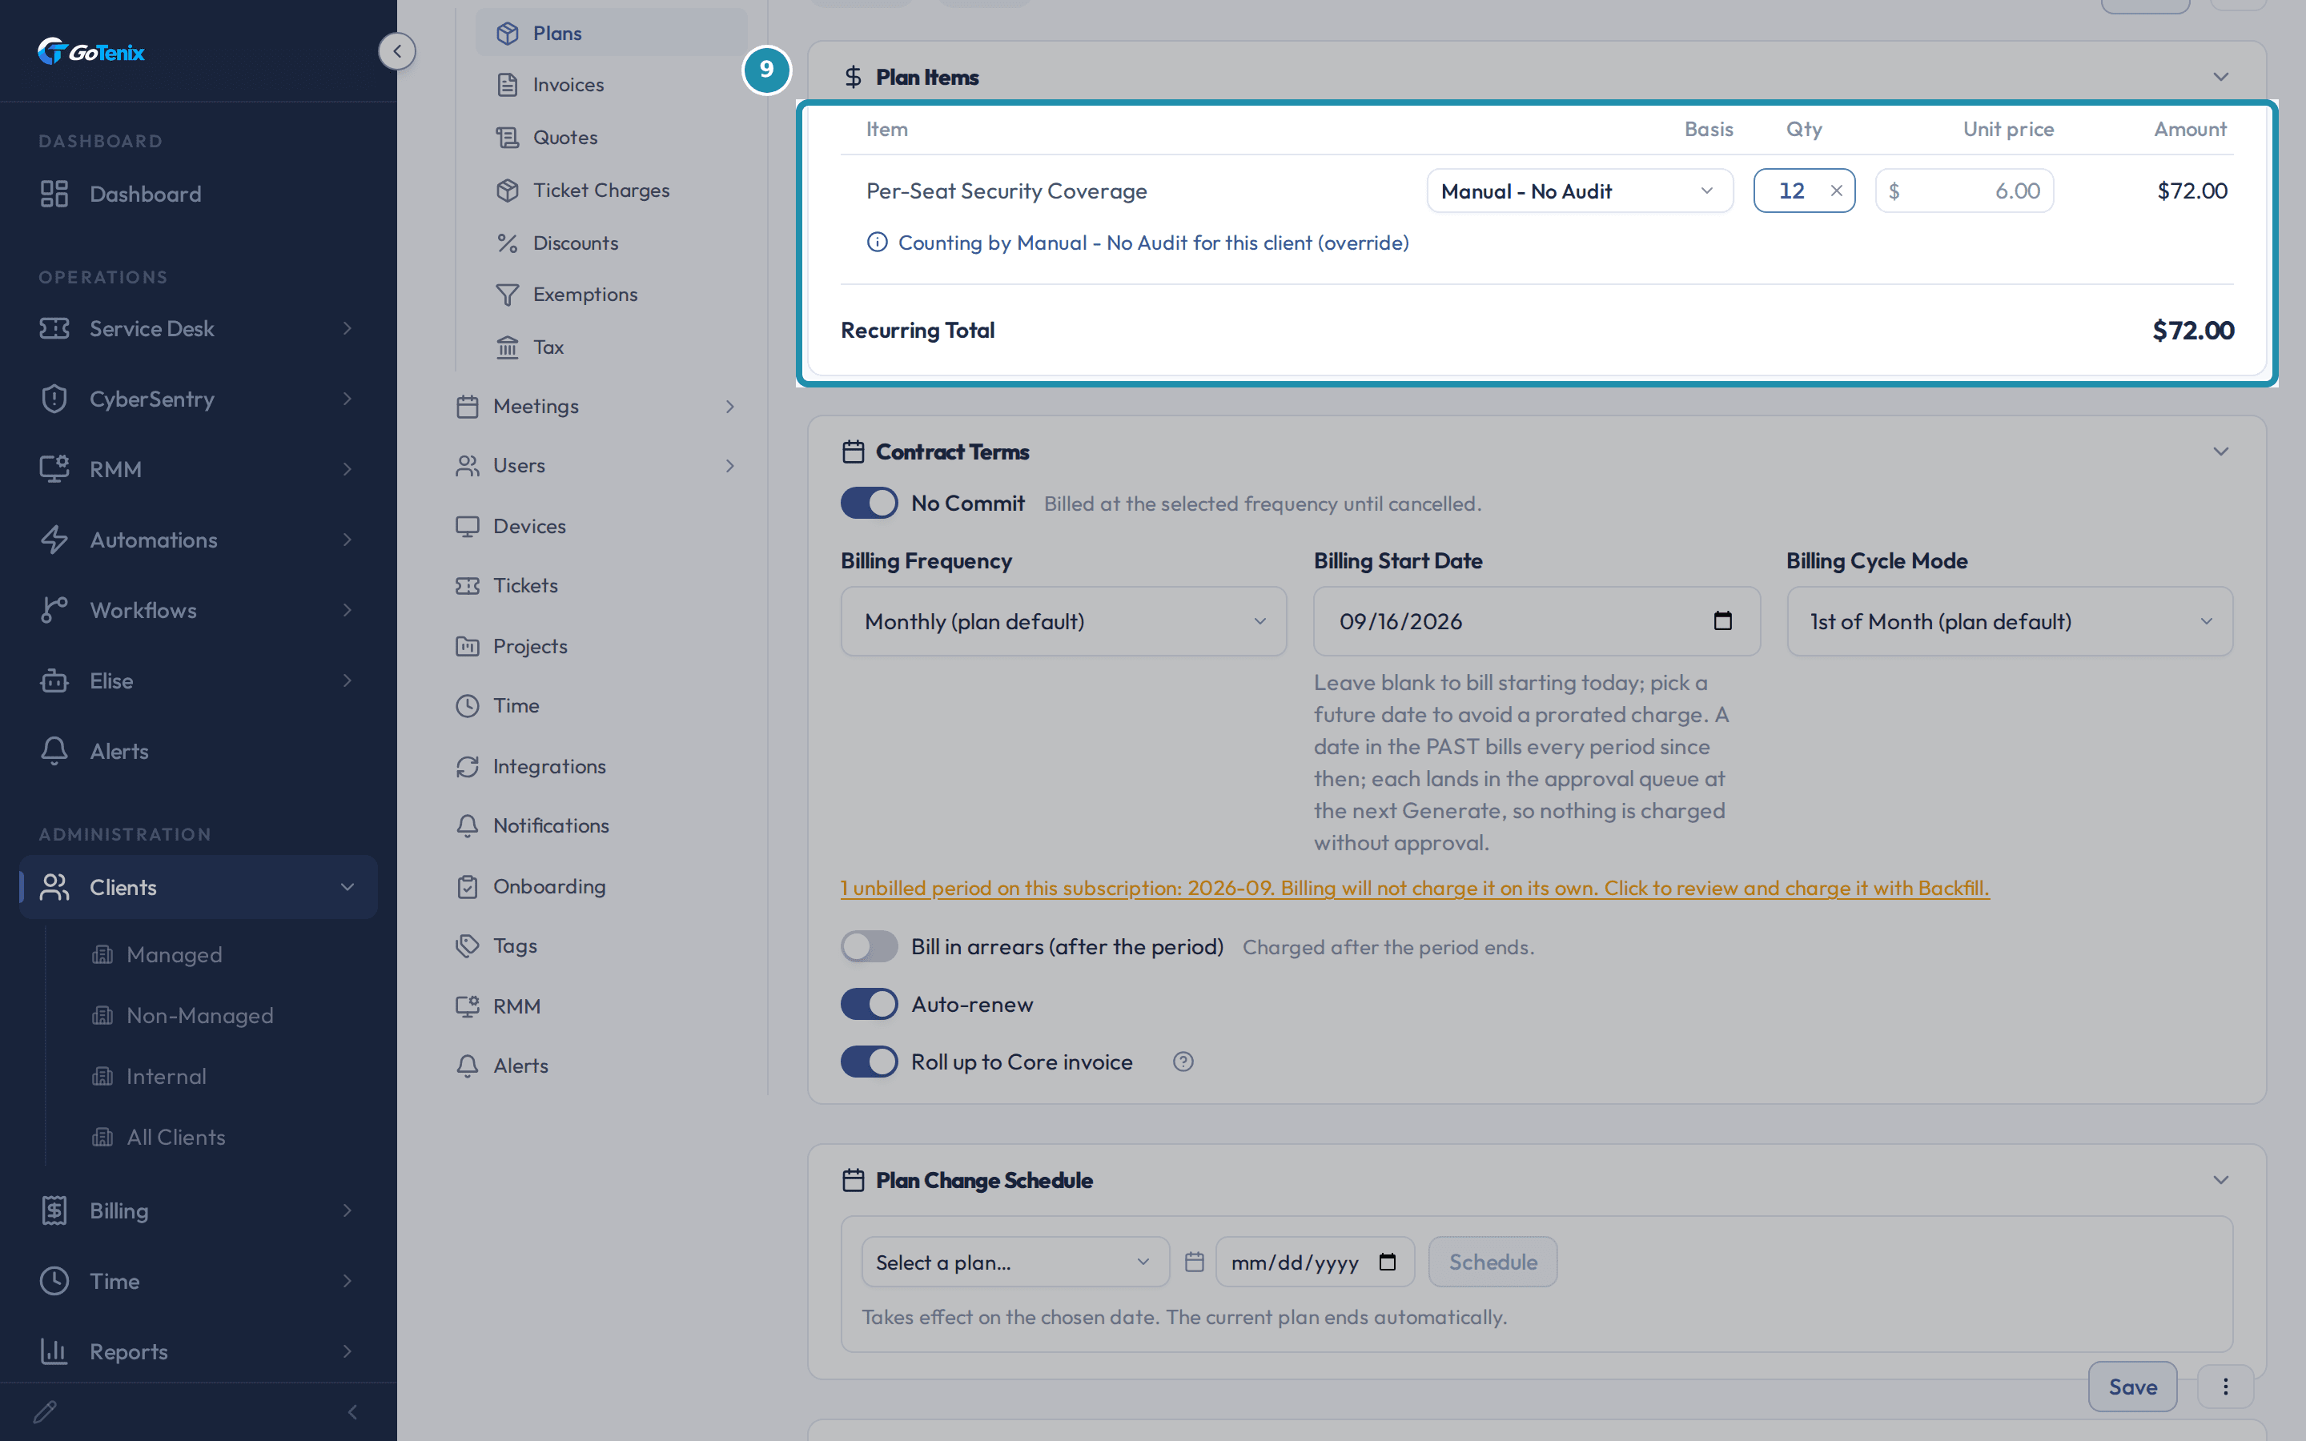This screenshot has width=2306, height=1441.
Task: Open Billing Cycle Mode dropdown
Action: point(2010,621)
